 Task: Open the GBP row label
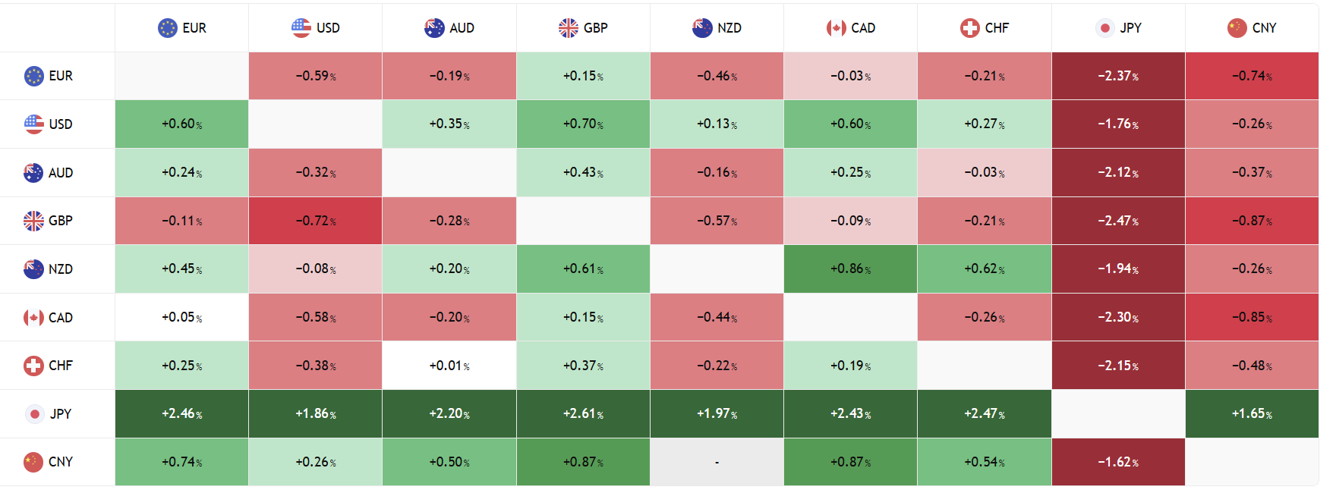tap(61, 221)
